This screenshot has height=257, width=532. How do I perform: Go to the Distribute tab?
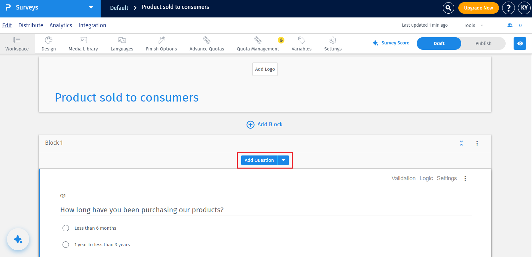tap(31, 25)
